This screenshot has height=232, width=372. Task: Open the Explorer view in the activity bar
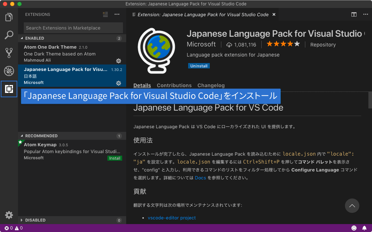point(9,16)
